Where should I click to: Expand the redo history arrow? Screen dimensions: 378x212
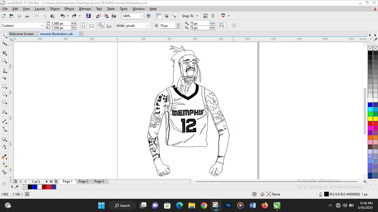tap(80, 16)
